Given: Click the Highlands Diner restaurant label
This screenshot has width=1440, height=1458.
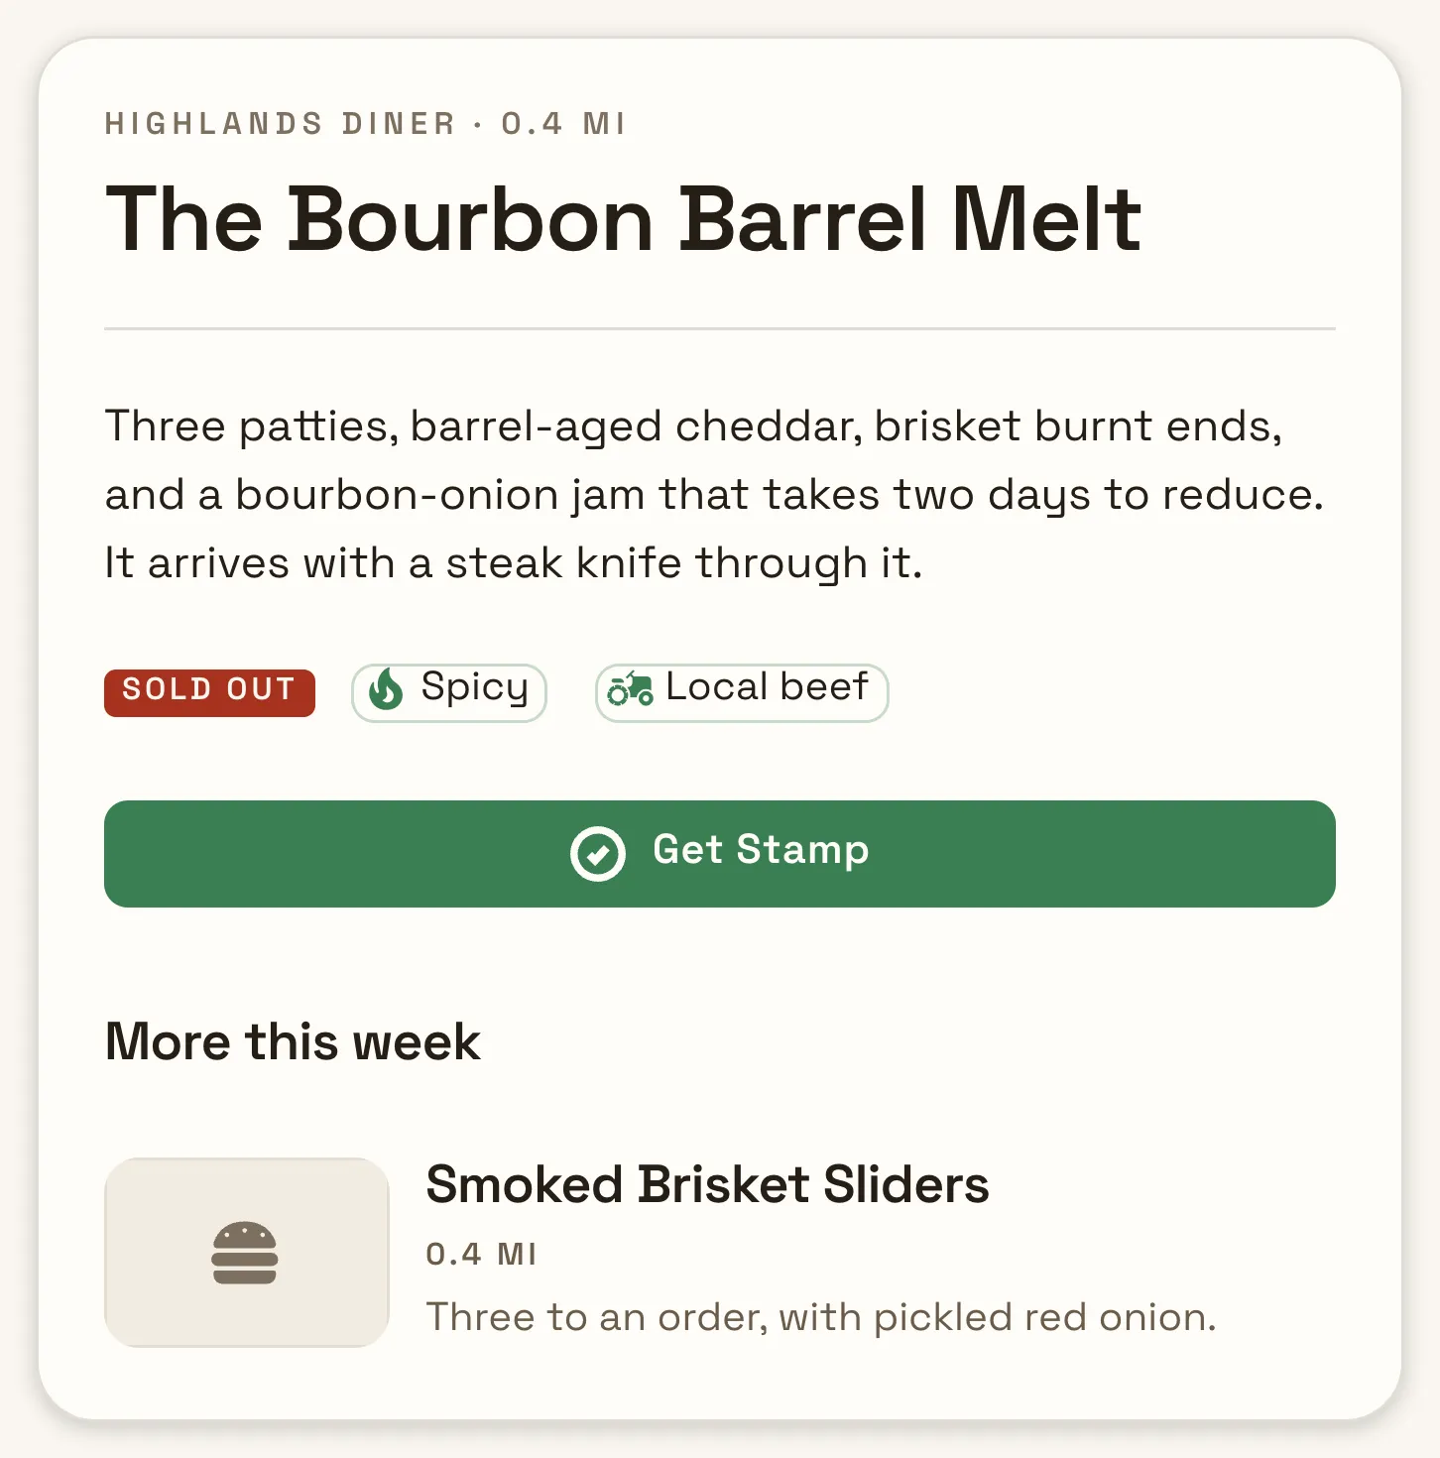Looking at the screenshot, I should point(280,124).
